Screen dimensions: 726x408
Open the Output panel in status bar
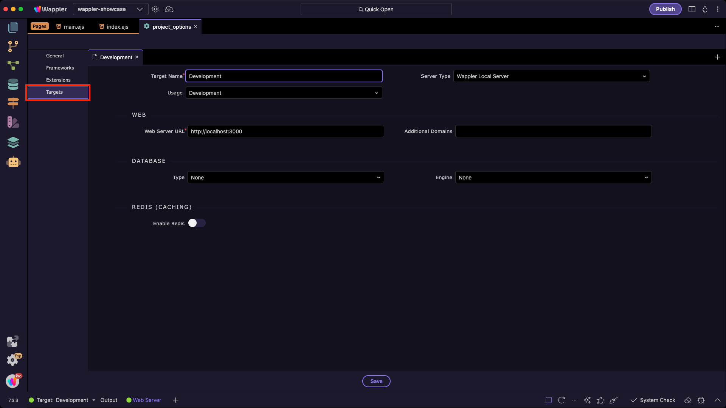(109, 400)
